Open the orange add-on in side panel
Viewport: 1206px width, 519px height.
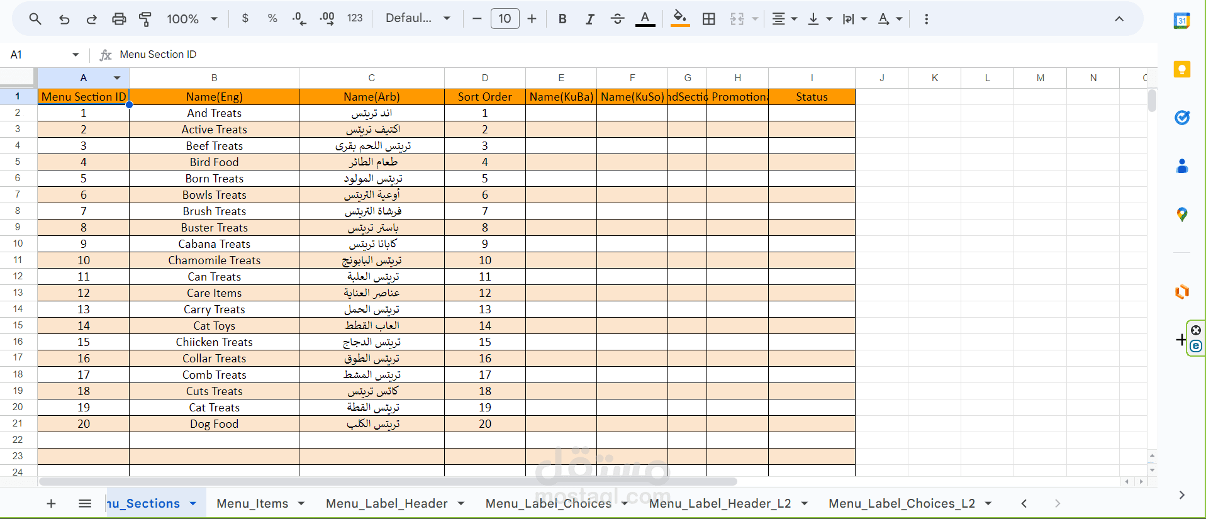click(x=1181, y=292)
